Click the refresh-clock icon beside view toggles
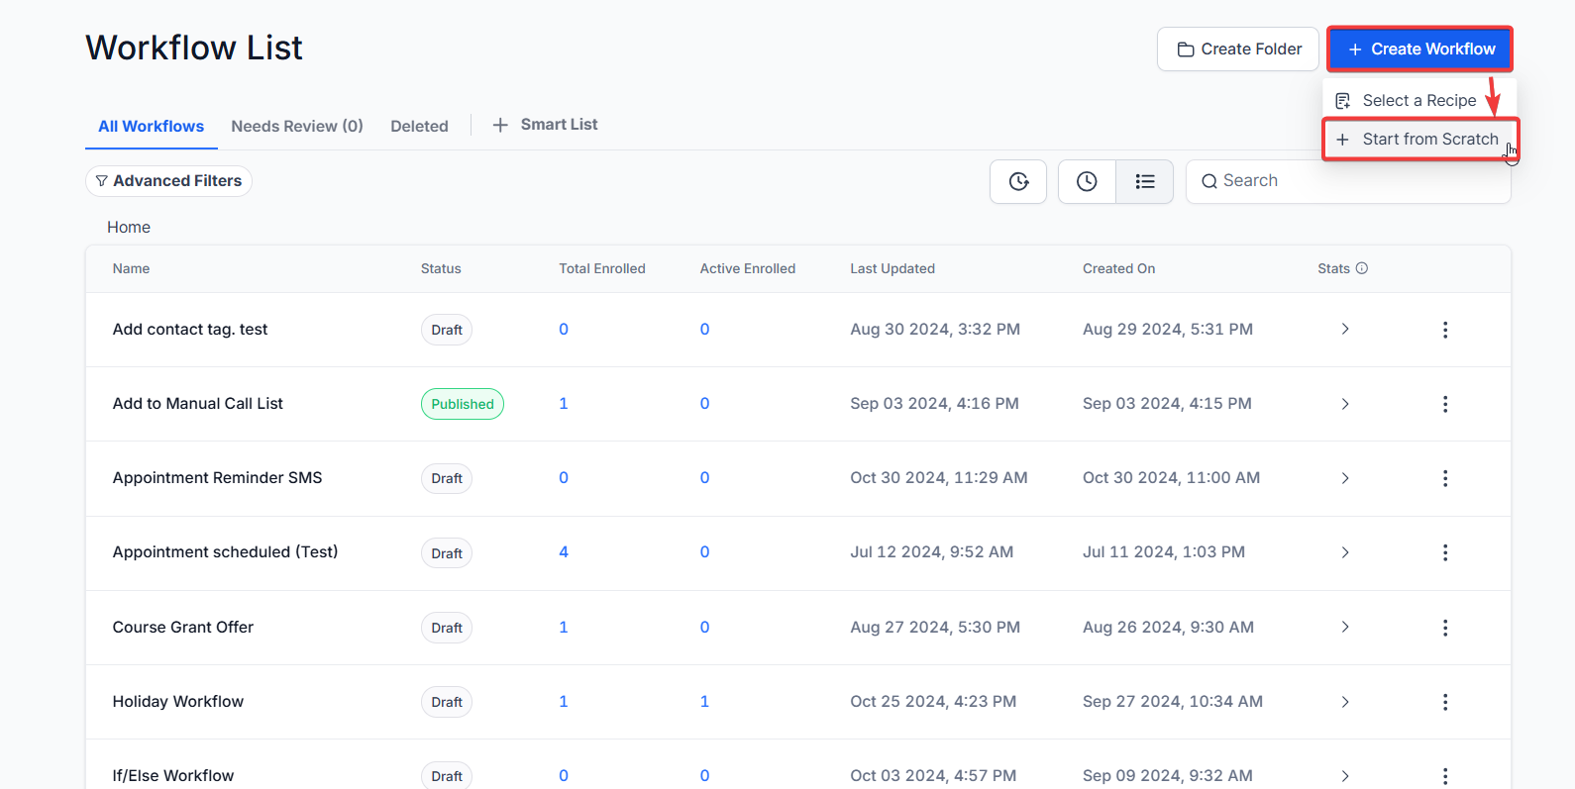 pos(1018,181)
